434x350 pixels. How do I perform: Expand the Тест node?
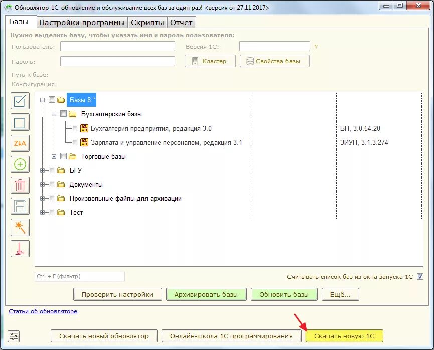pos(42,213)
